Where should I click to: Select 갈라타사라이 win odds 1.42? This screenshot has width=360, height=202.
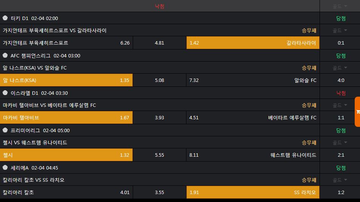coord(253,43)
